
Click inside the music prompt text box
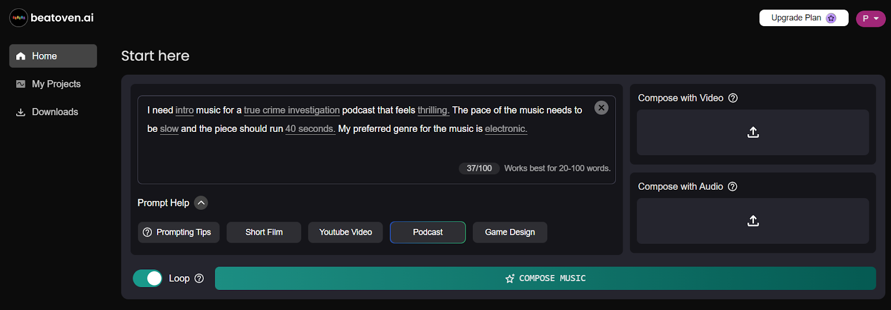coord(376,140)
